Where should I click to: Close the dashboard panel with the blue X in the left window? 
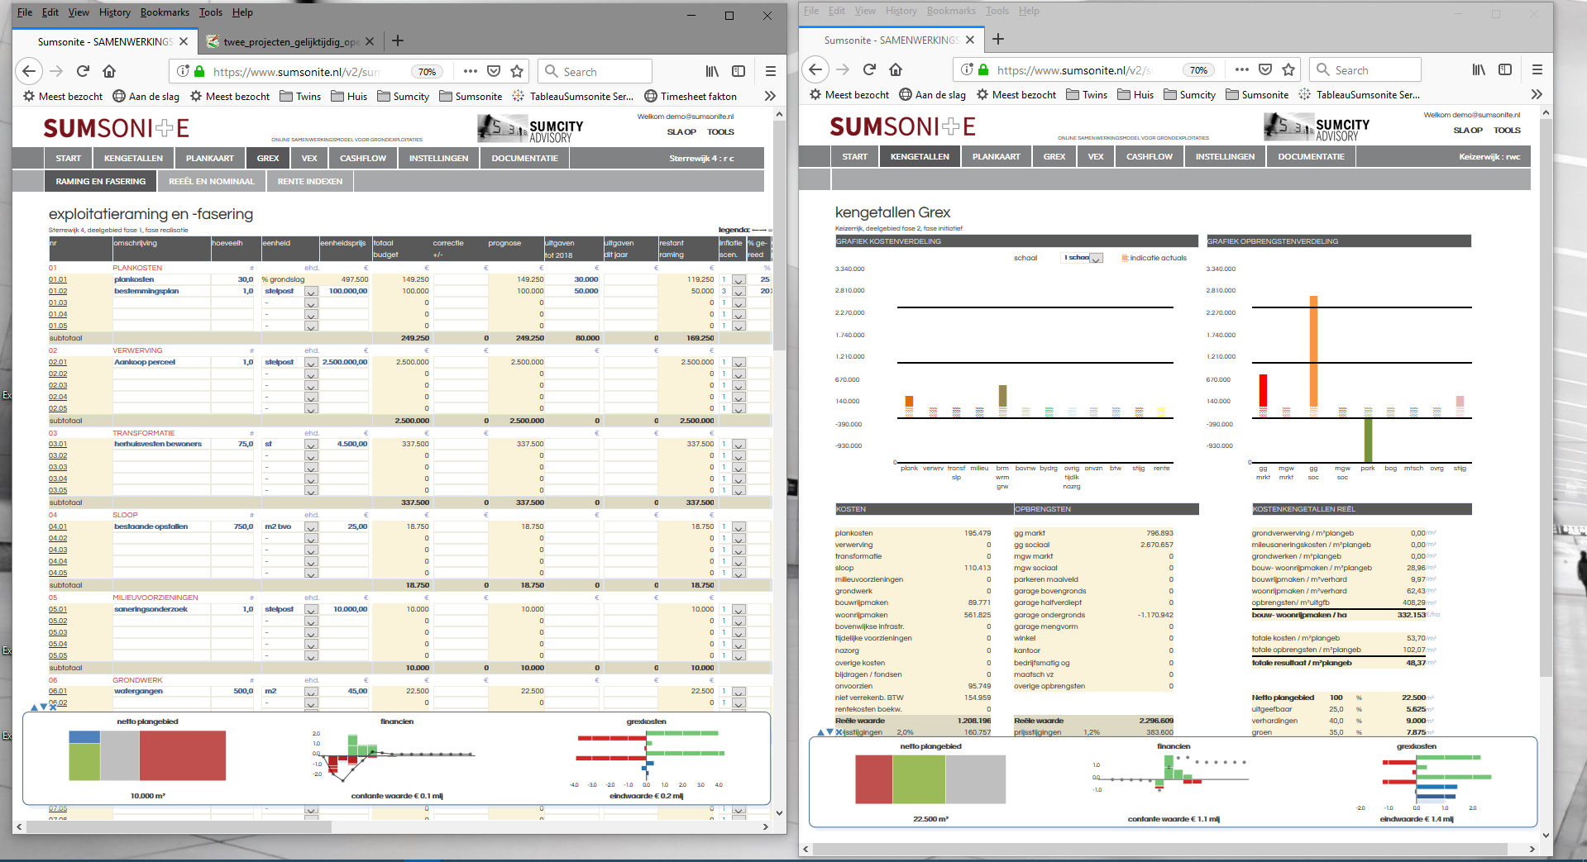54,707
